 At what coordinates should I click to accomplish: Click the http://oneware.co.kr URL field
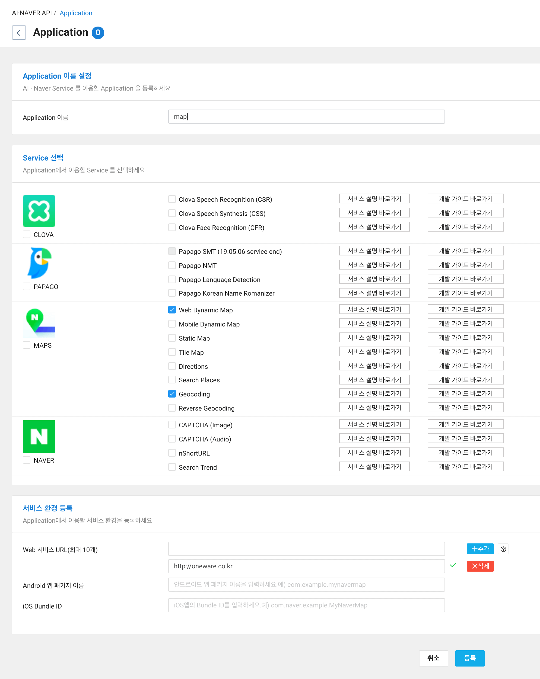coord(306,566)
